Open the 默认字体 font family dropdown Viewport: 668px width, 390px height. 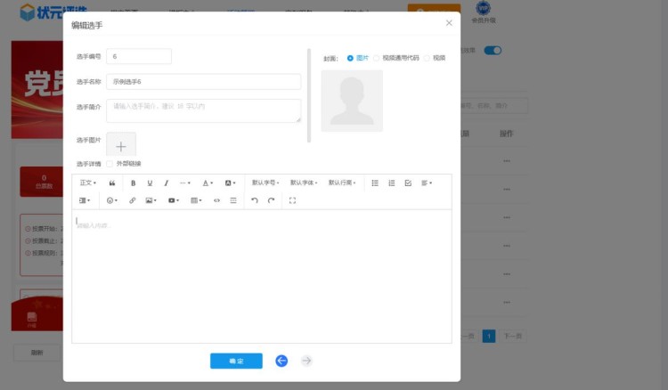(x=304, y=183)
